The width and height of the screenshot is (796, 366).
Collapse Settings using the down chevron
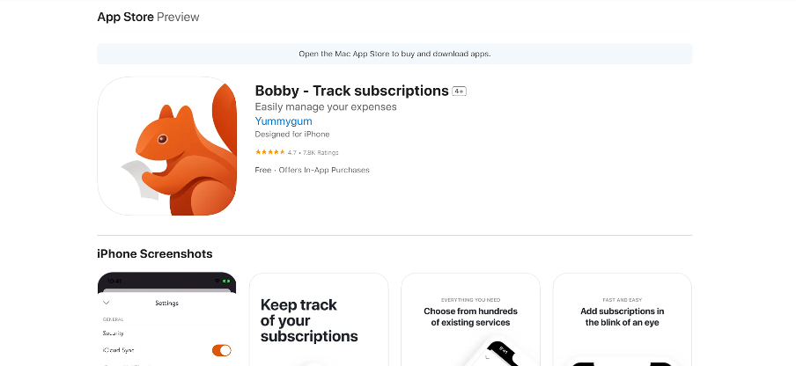107,303
